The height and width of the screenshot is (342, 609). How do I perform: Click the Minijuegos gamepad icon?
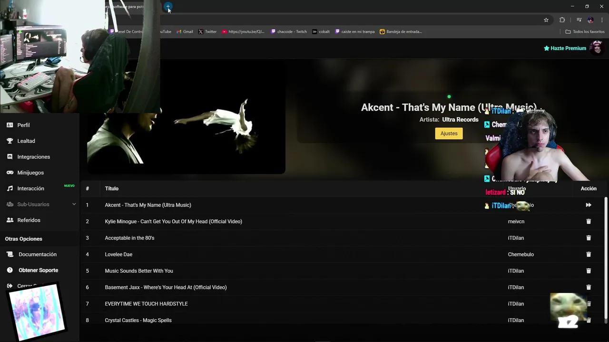click(10, 173)
